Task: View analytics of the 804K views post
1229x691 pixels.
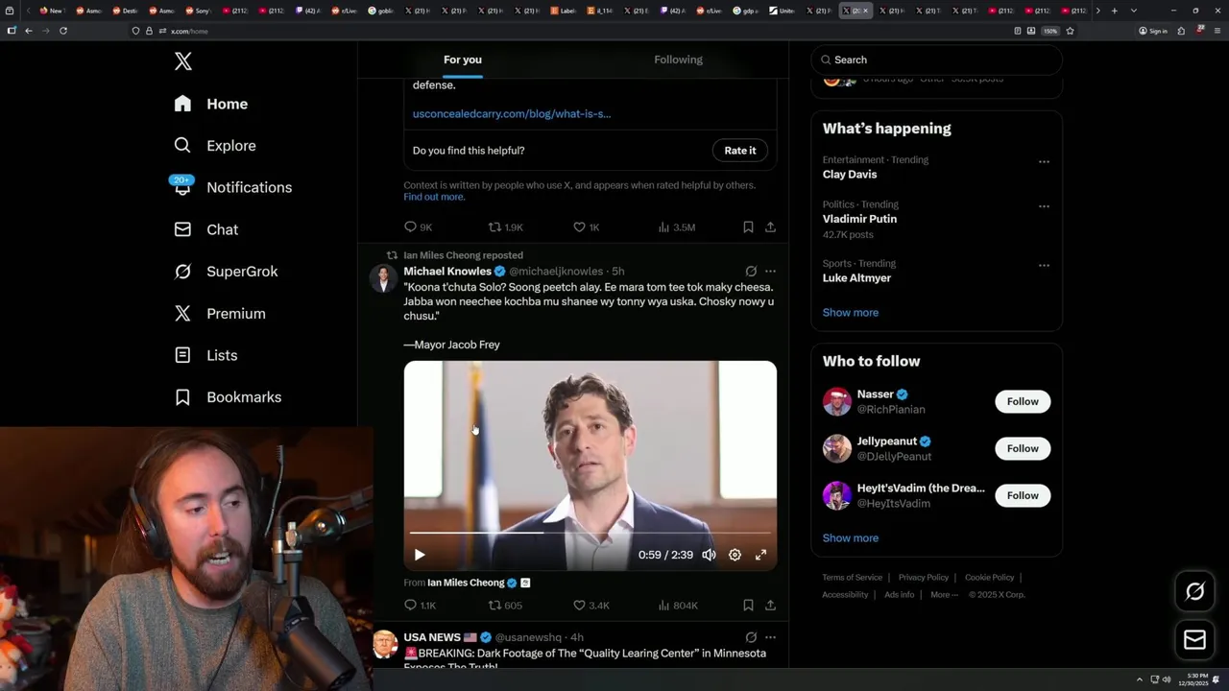Action: [x=677, y=606]
